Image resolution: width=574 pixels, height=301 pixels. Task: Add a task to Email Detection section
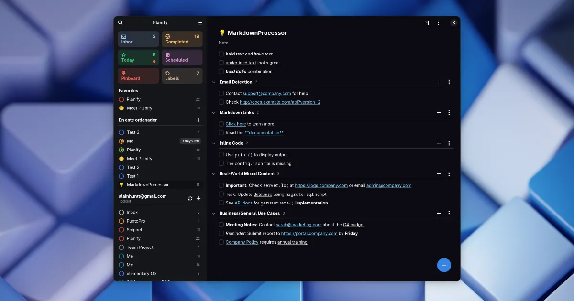pos(439,82)
